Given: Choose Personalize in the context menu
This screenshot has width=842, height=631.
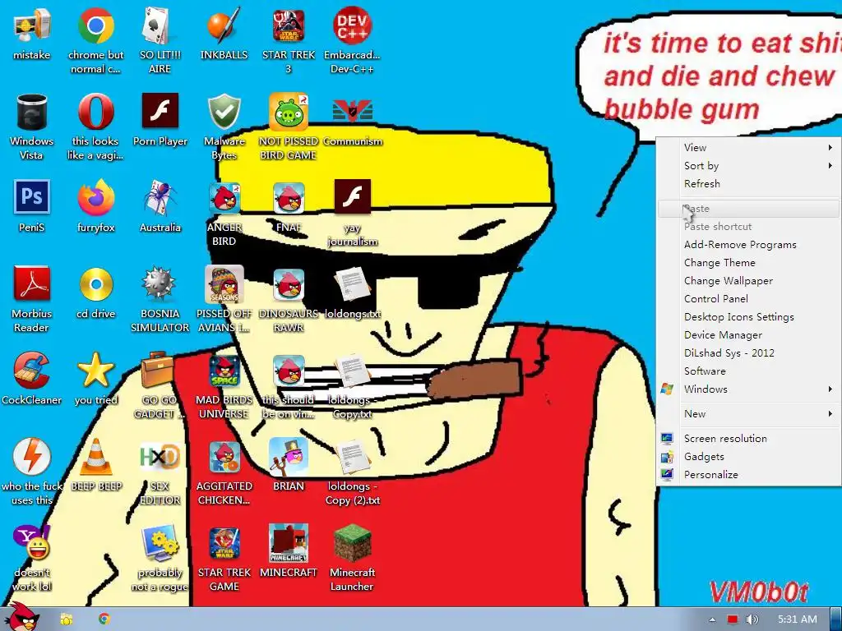Looking at the screenshot, I should [x=748, y=475].
